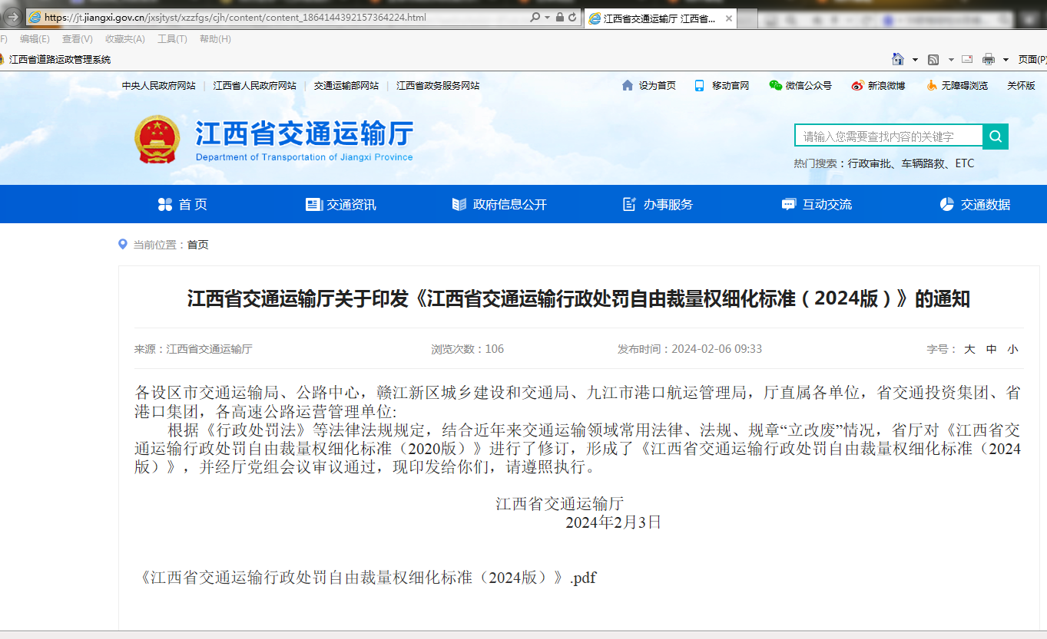Expand the dropdown arrow next to printer icon

tap(1006, 60)
